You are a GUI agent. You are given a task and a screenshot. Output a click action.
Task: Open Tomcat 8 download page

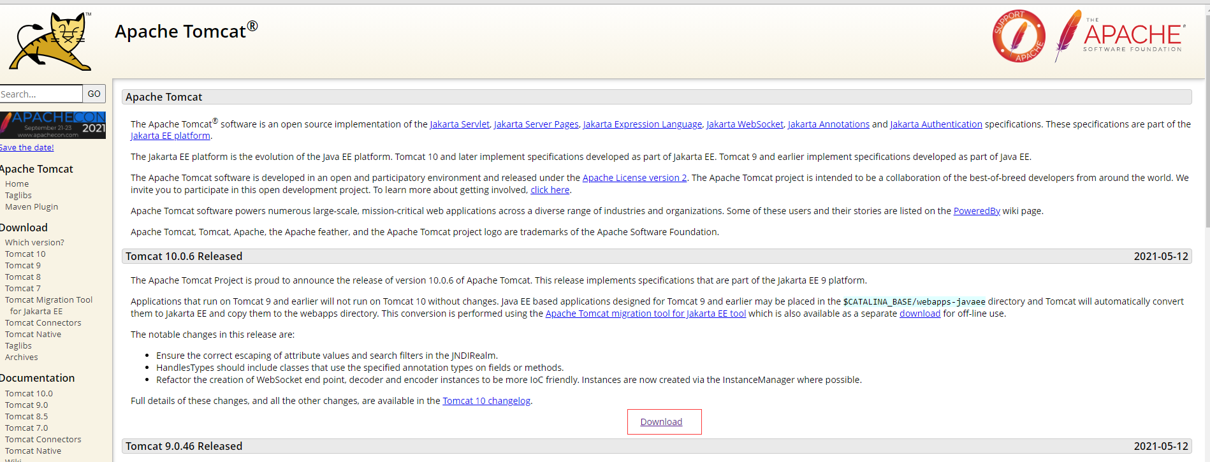[23, 277]
